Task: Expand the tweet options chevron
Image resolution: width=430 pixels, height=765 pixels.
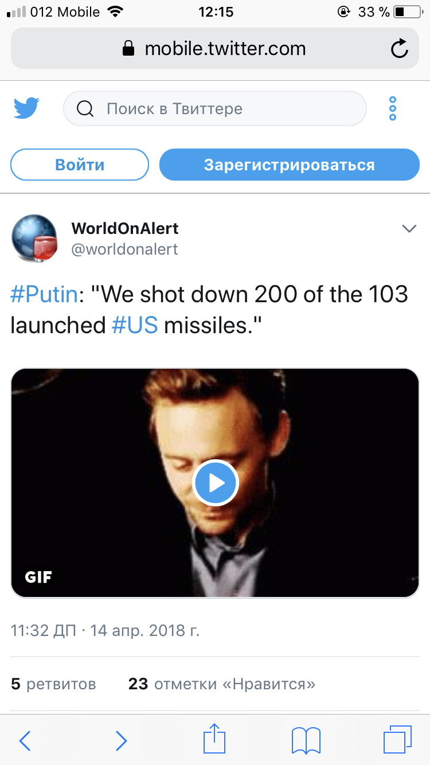Action: [409, 229]
